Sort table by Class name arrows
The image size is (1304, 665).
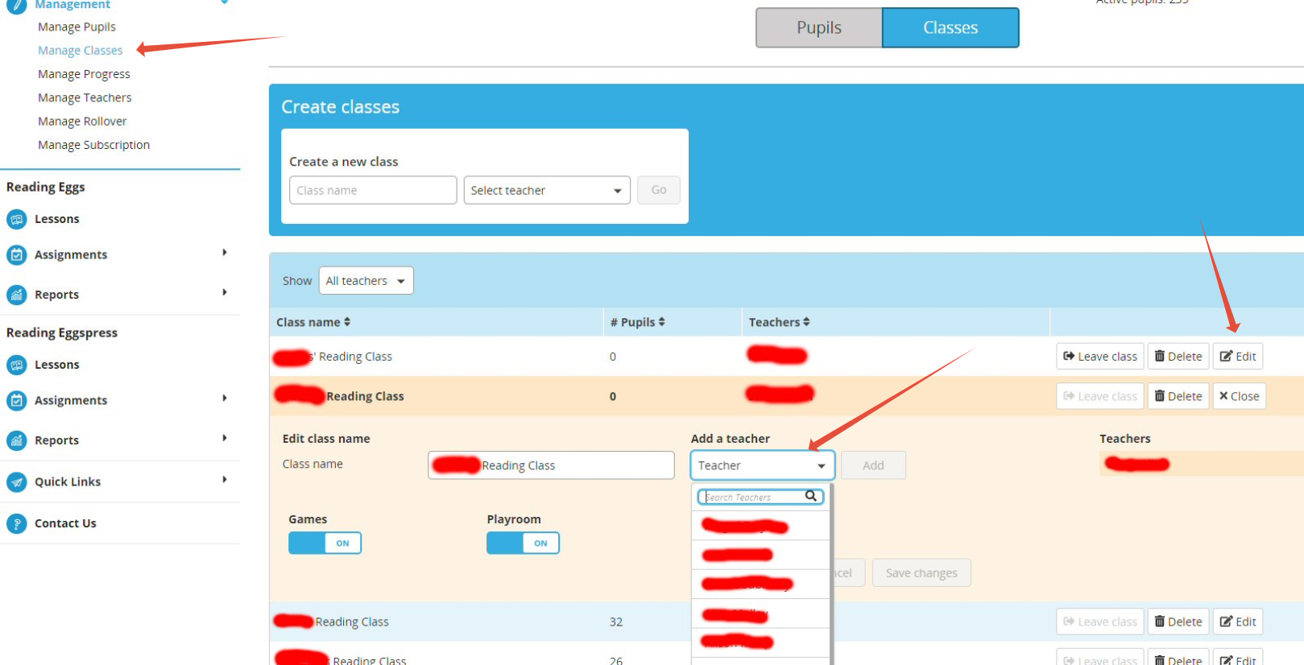(x=347, y=322)
